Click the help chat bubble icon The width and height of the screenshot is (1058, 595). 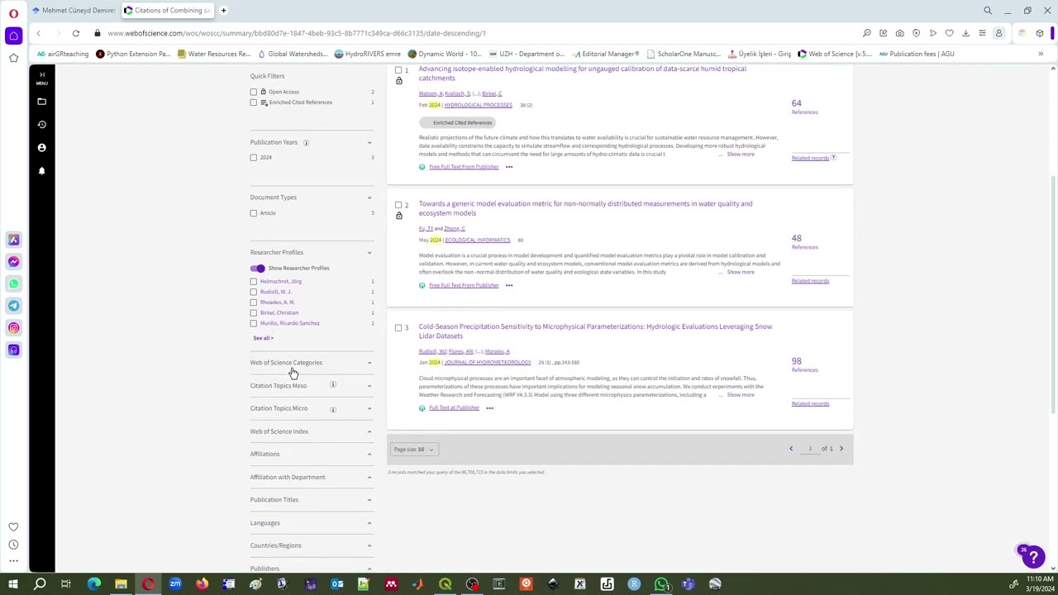coord(1032,556)
